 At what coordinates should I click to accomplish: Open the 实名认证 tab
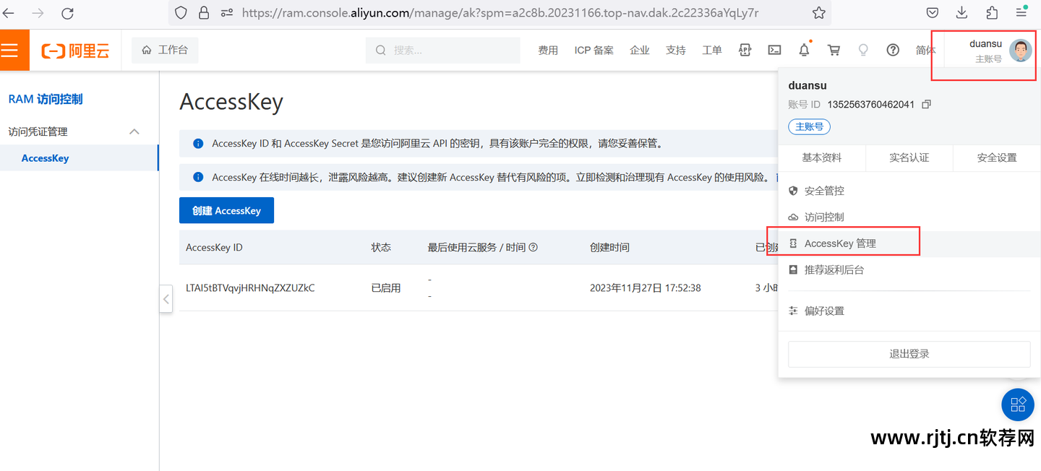coord(909,157)
